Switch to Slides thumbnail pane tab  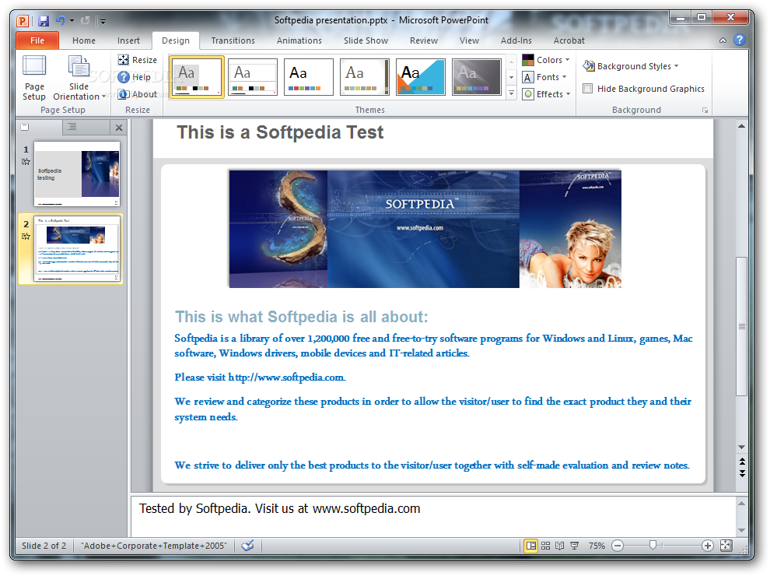pos(25,128)
